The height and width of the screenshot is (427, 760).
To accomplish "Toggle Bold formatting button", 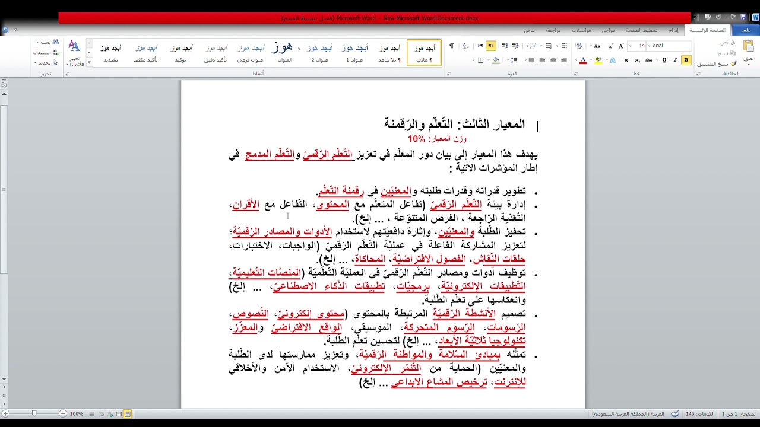I will (x=686, y=60).
